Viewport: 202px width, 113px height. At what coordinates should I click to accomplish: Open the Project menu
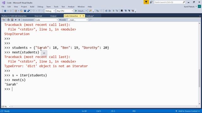[x=24, y=7]
